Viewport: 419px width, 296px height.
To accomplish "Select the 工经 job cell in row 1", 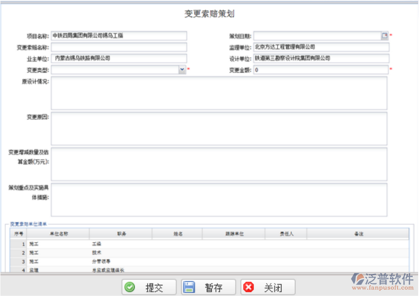I will (x=121, y=244).
